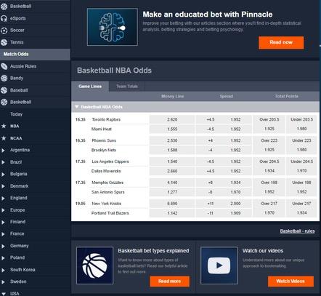Click the Baseball icon in sidebar
This screenshot has width=321, height=296.
[x=4, y=90]
